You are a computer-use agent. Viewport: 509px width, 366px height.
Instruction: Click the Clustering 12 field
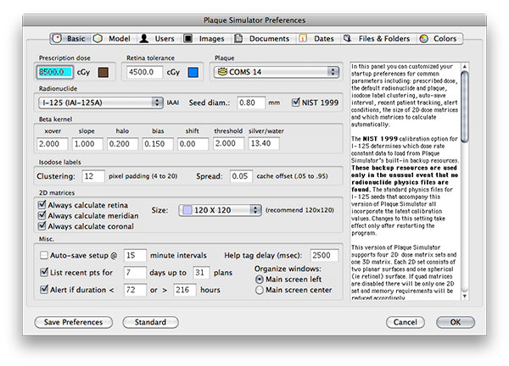coord(93,176)
